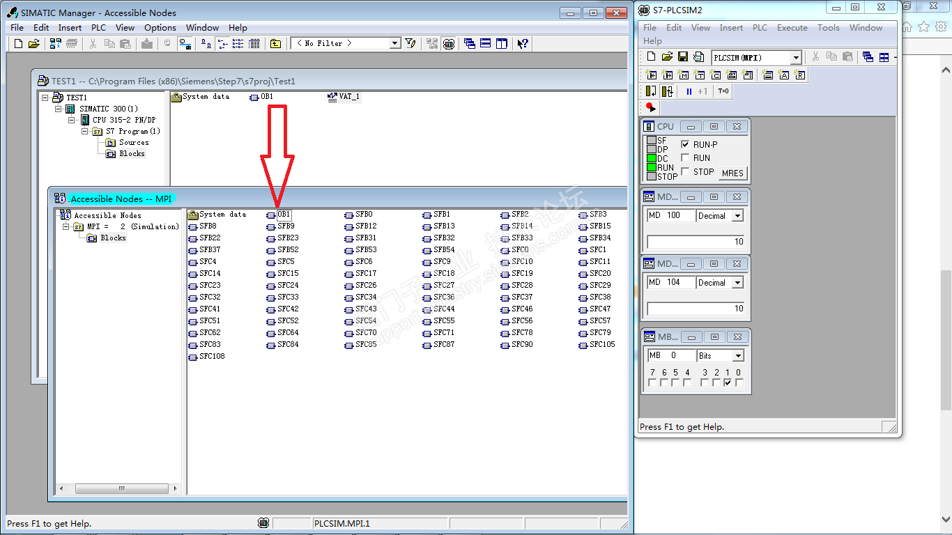Open a project with SIMATIC Manager's folder icon

(33, 43)
